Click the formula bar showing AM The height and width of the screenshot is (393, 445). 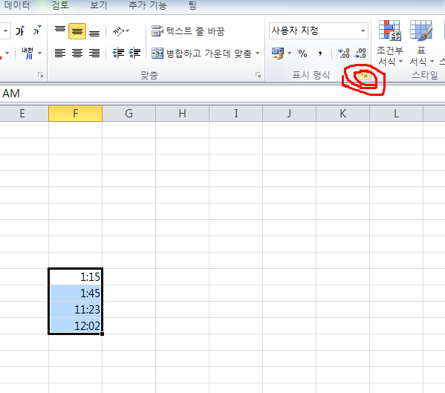(x=223, y=94)
